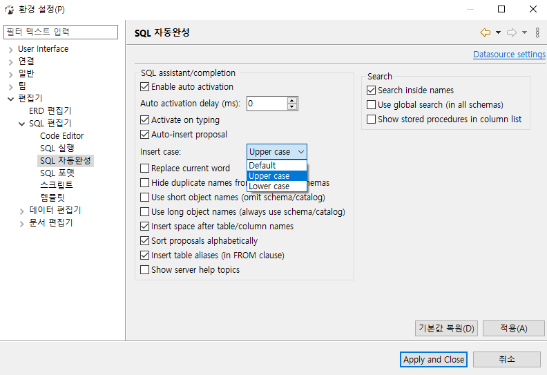Viewport: 547px width, 375px height.
Task: Click the forward navigation arrow icon
Action: (512, 32)
